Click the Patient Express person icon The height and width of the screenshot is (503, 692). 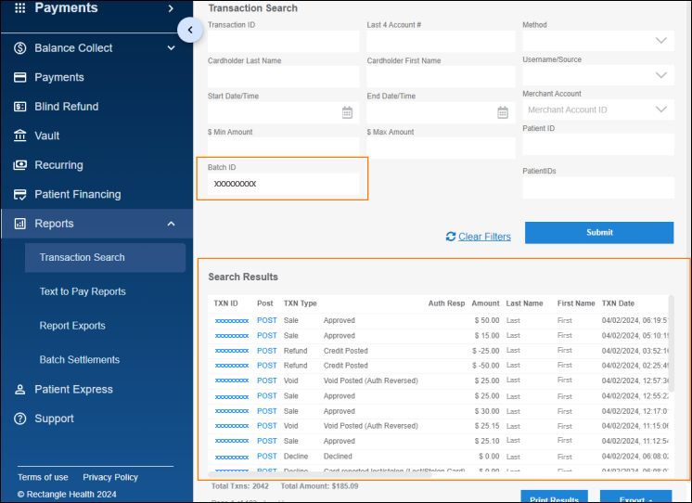[19, 390]
